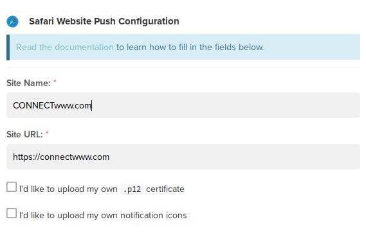This screenshot has width=366, height=233.
Task: Click the 'I'd like to upload my own notification icons' label
Action: 103,215
